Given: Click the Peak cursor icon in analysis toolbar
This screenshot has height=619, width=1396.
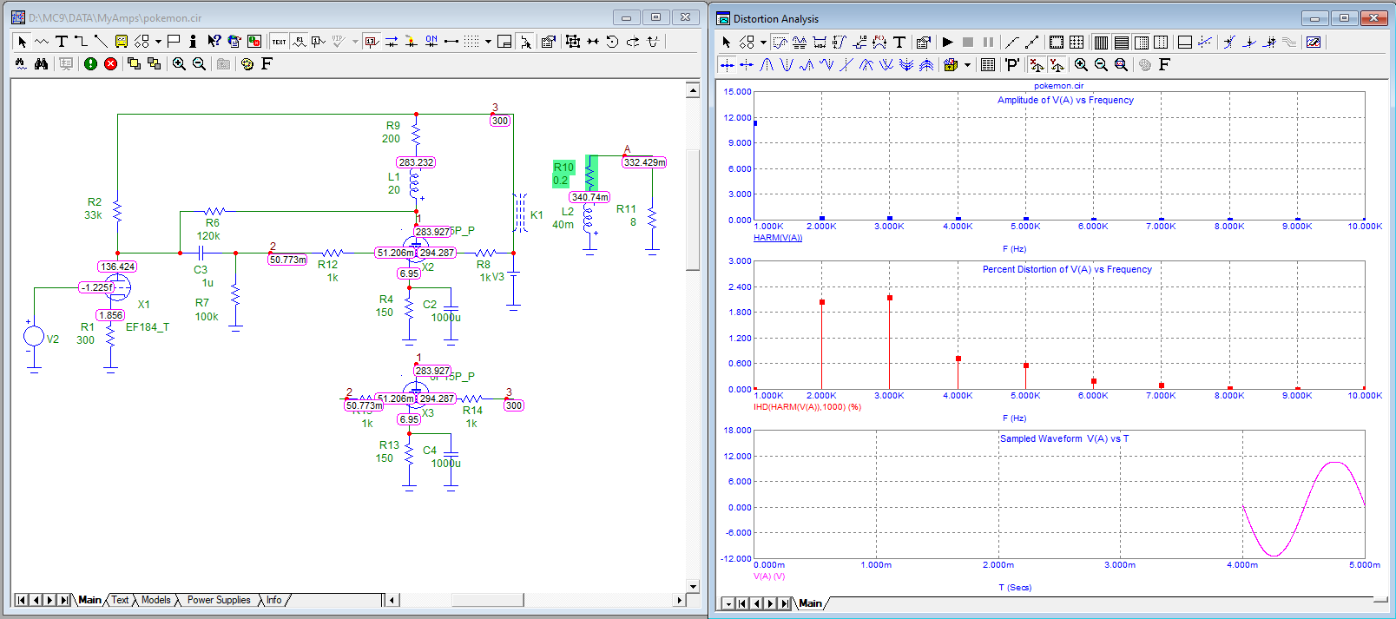Looking at the screenshot, I should 767,65.
